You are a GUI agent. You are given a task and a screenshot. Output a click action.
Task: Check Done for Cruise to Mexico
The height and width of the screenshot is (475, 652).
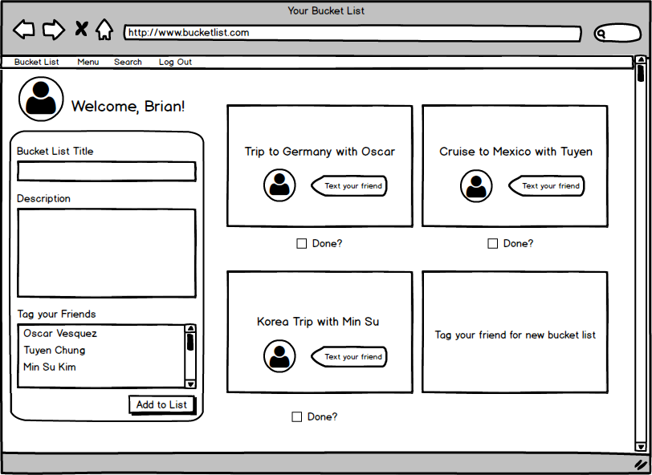pos(493,244)
